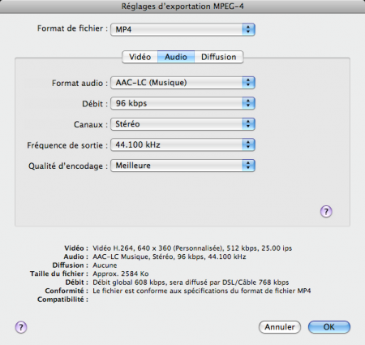Open the Meilleure encoding quality dropdown
365x345 pixels.
click(x=182, y=166)
